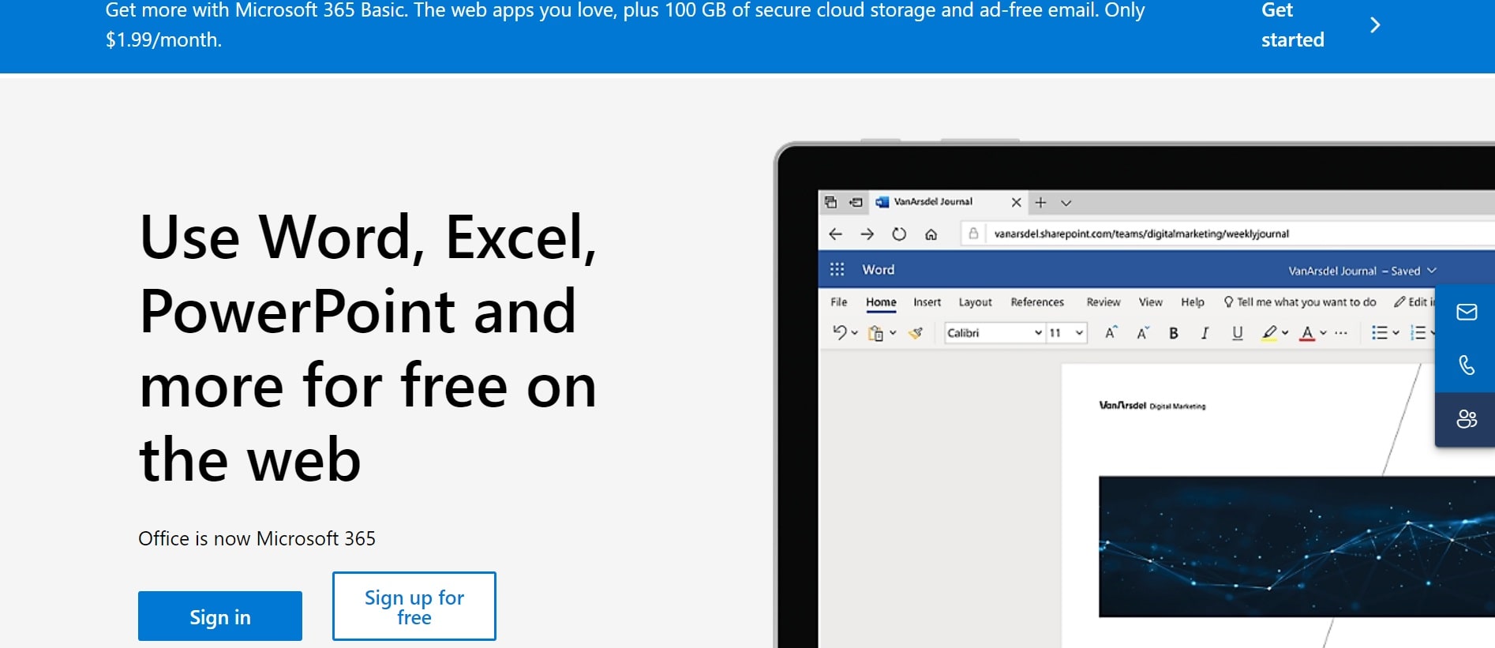Click the Undo icon in ribbon
Image resolution: width=1495 pixels, height=648 pixels.
coord(839,332)
